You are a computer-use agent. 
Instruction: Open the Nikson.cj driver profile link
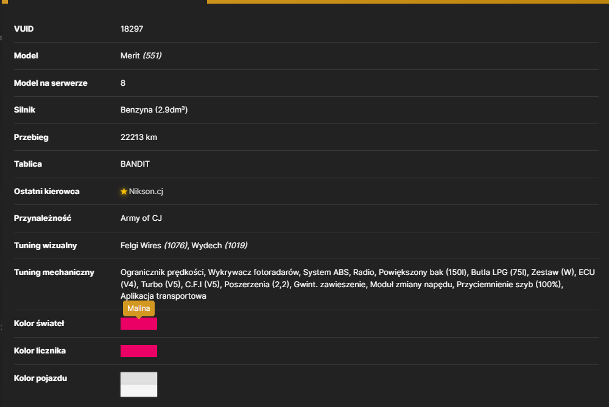(146, 191)
